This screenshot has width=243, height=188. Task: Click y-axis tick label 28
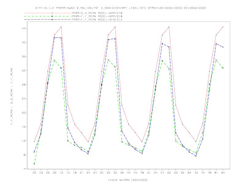coord(24,85)
